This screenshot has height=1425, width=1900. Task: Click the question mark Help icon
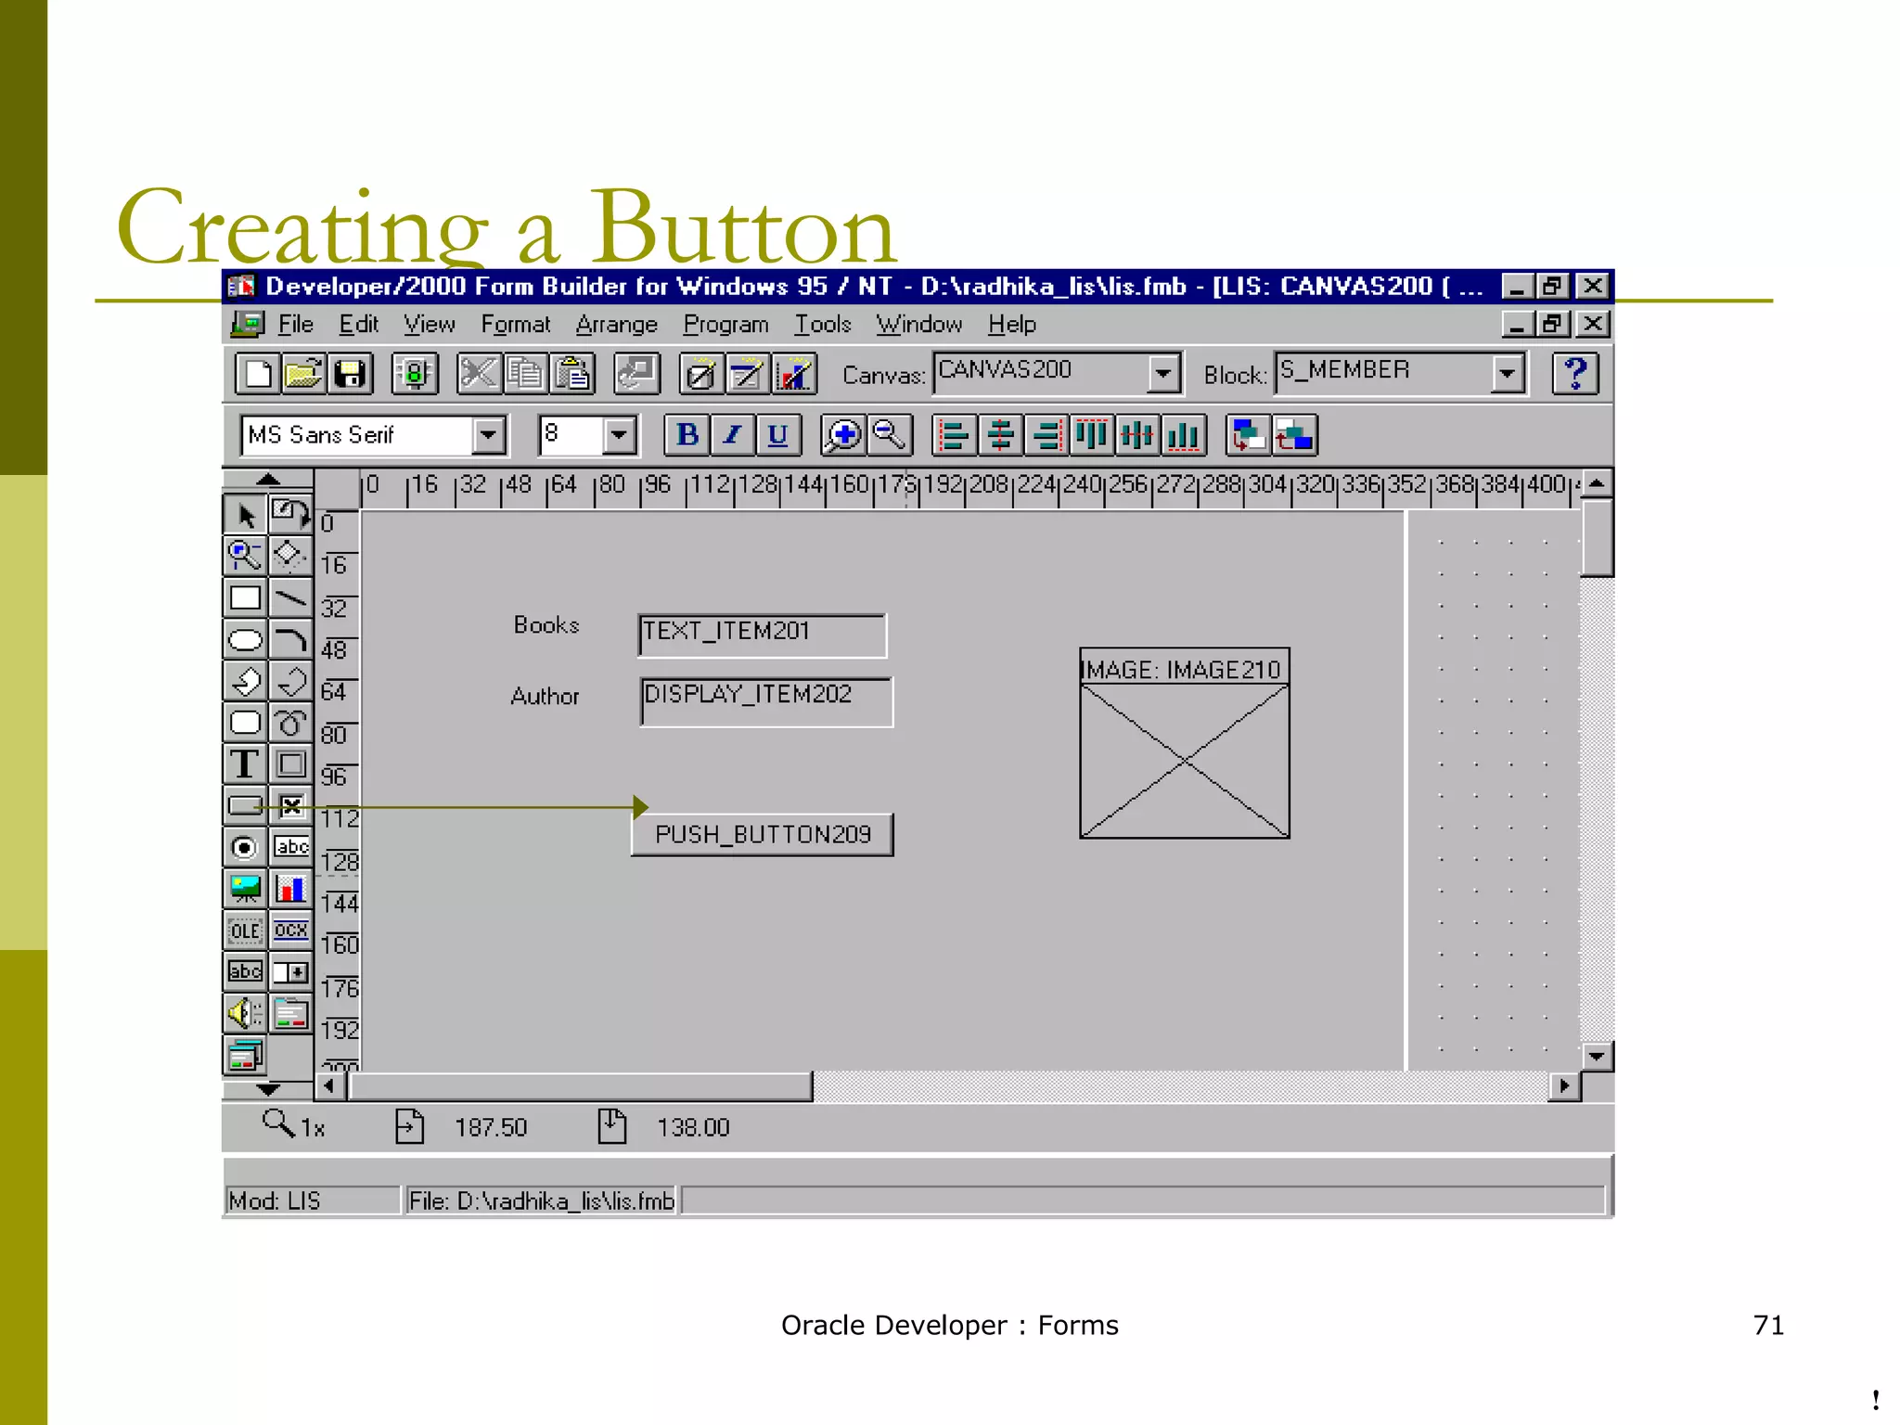click(1575, 374)
